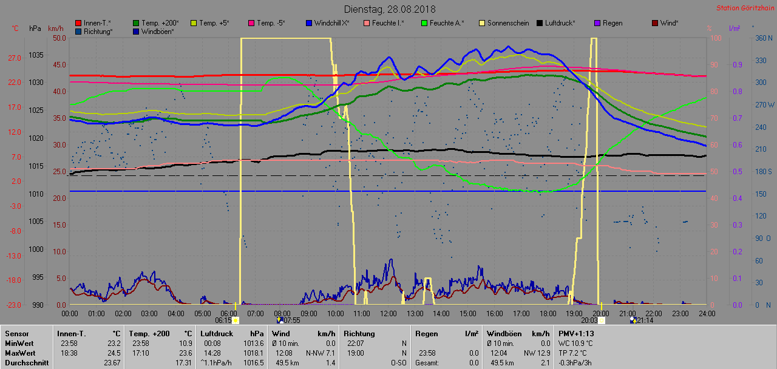This screenshot has height=369, width=777.
Task: Click the average outdoor temperature '17.31'
Action: [x=183, y=362]
